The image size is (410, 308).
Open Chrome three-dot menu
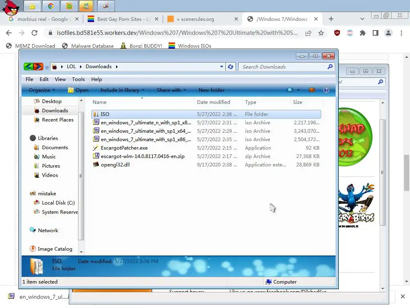(x=401, y=33)
